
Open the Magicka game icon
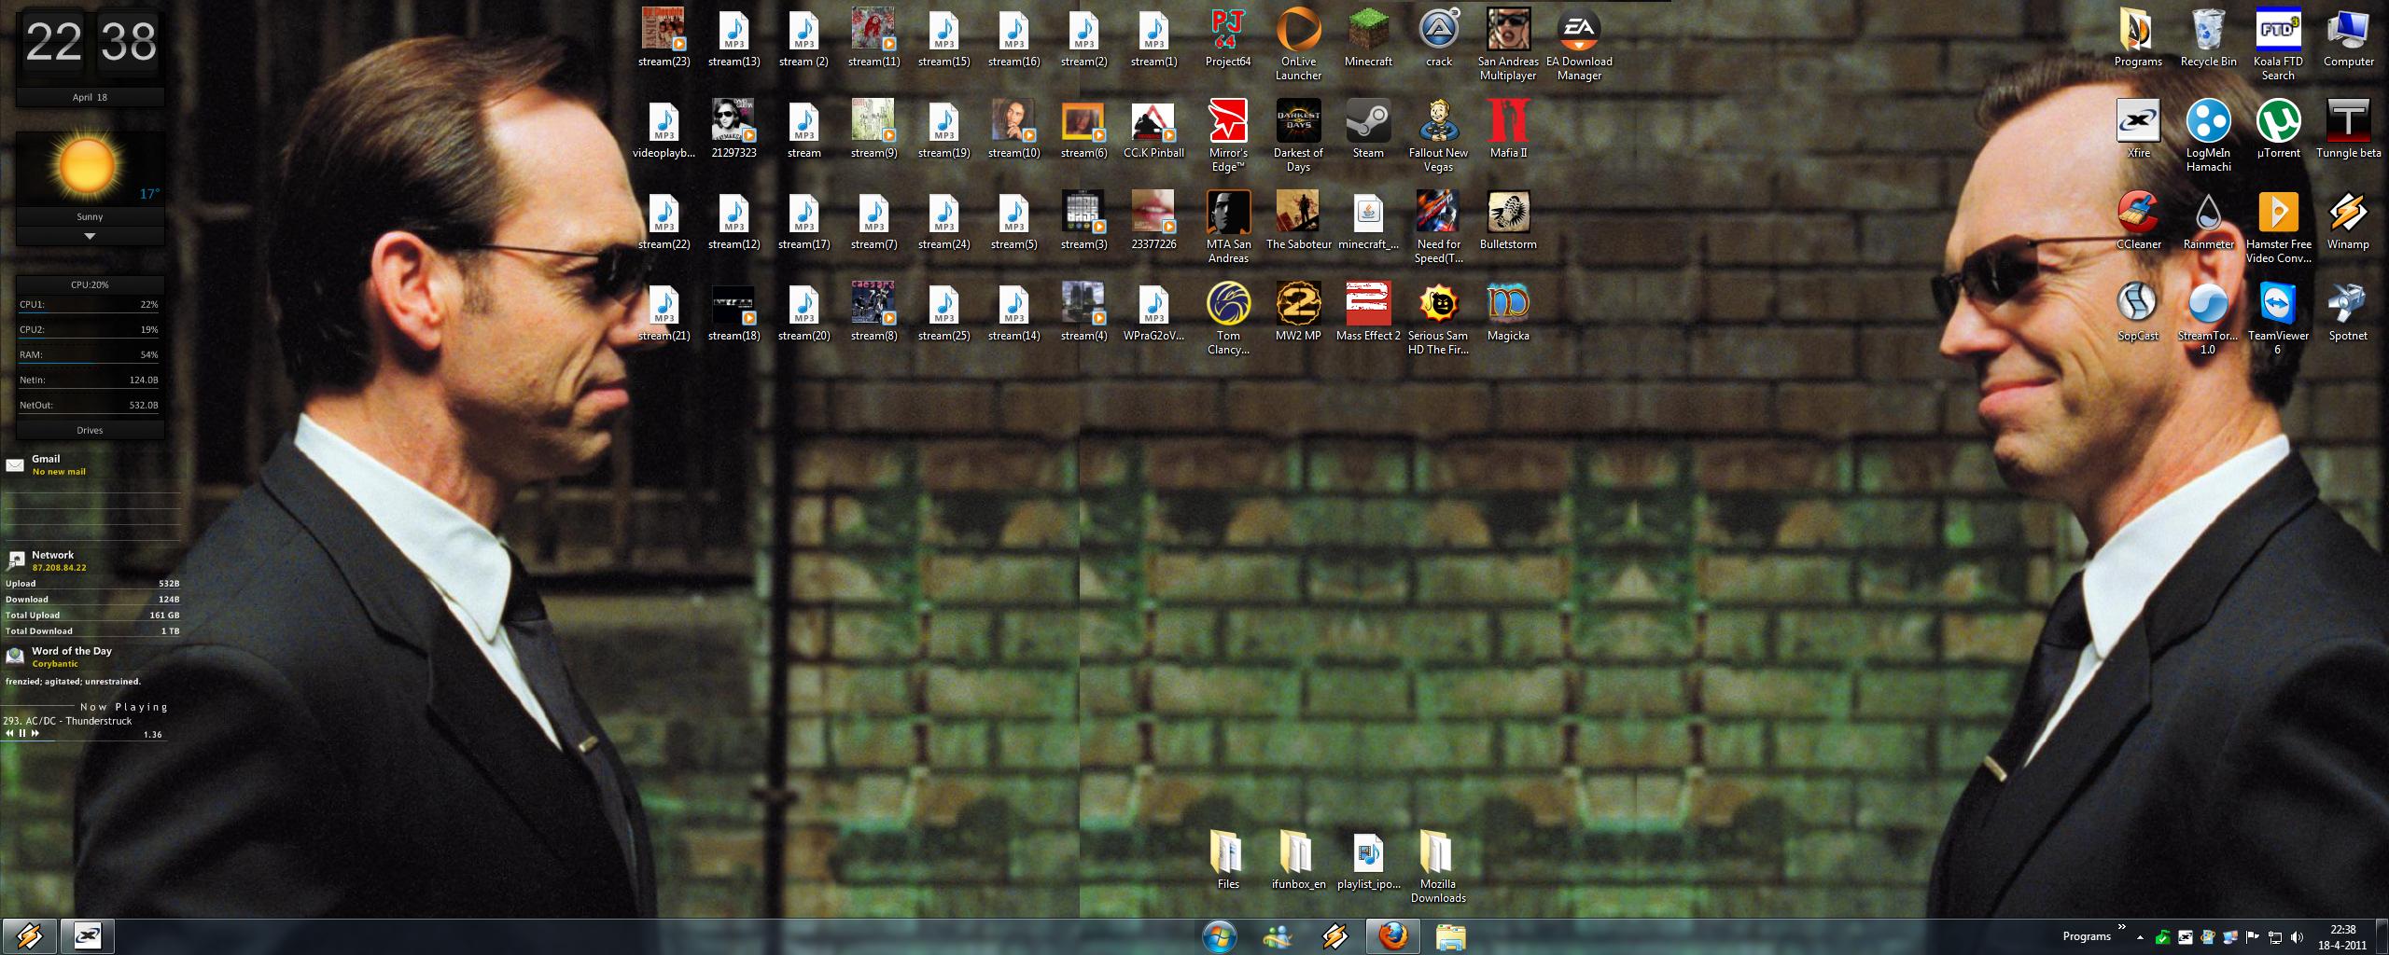(x=1508, y=312)
